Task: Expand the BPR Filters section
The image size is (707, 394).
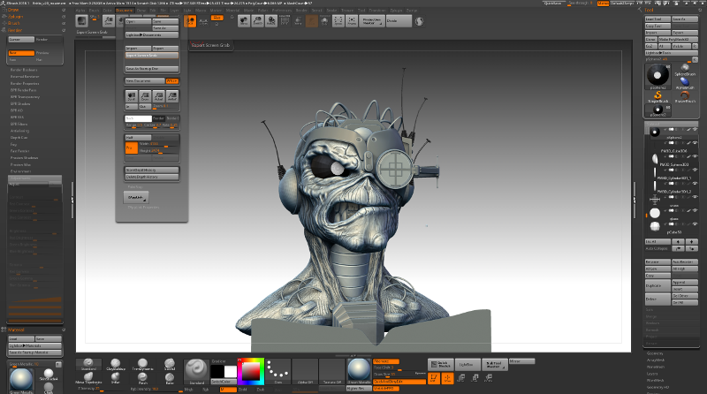Action: pyautogui.click(x=19, y=124)
